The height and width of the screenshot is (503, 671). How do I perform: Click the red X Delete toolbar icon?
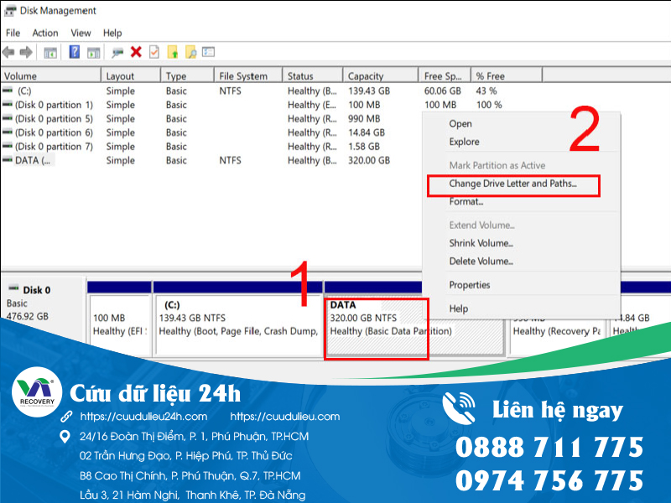136,52
